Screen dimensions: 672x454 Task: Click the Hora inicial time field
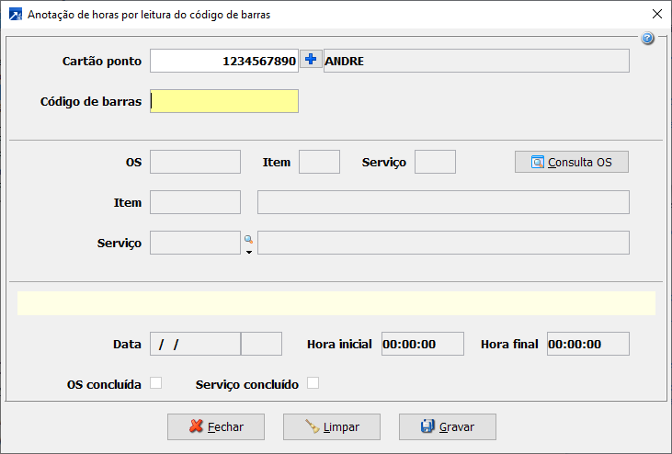click(x=422, y=344)
